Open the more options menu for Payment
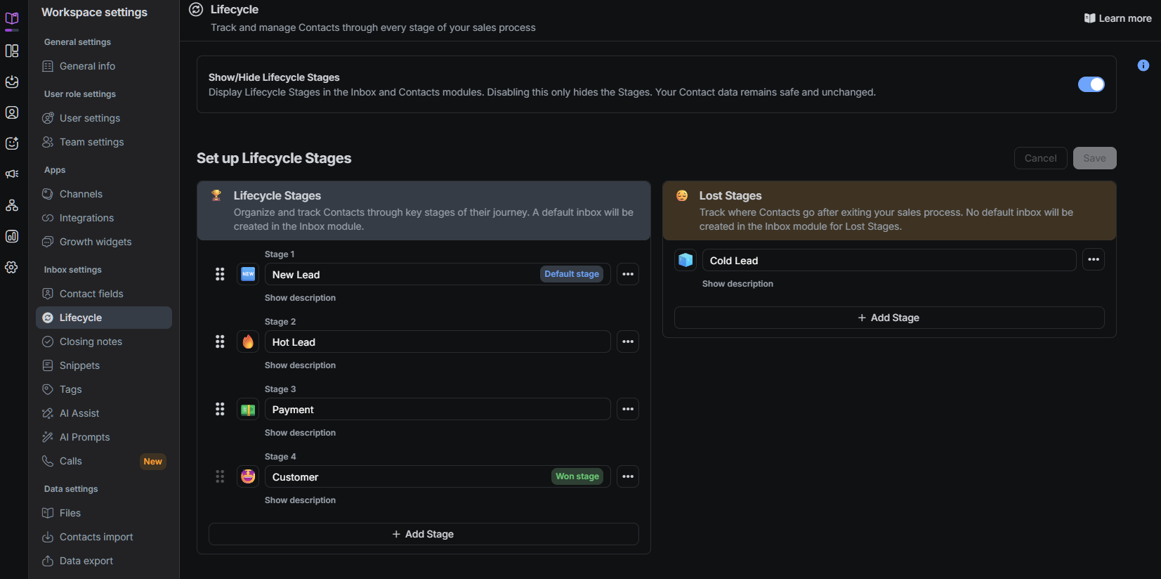Screen dimensions: 1161x579 coord(628,409)
